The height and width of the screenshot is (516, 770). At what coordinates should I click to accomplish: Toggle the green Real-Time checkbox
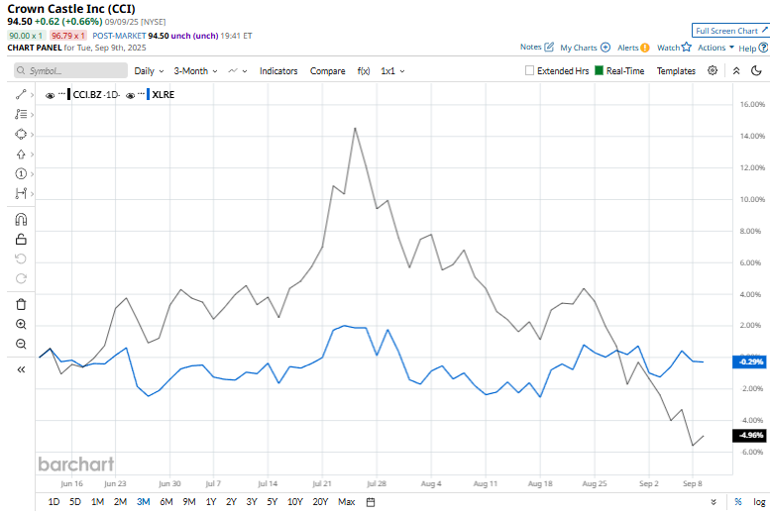599,70
